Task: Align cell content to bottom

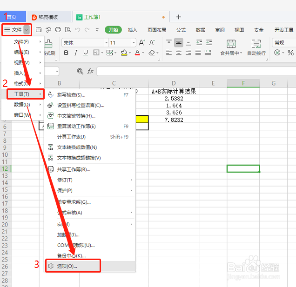Action: [x=188, y=43]
